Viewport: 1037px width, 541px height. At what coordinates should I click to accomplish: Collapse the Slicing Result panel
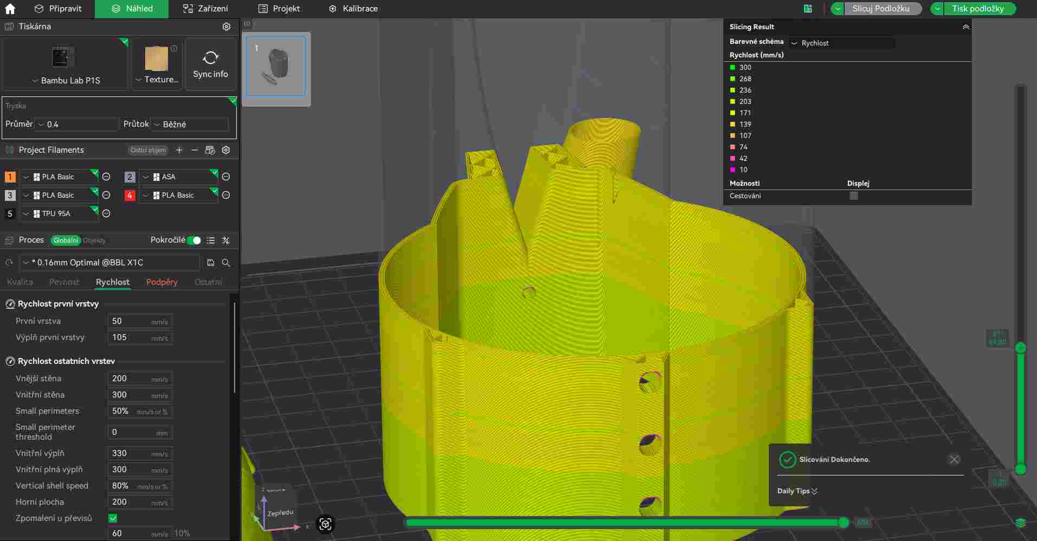(965, 27)
